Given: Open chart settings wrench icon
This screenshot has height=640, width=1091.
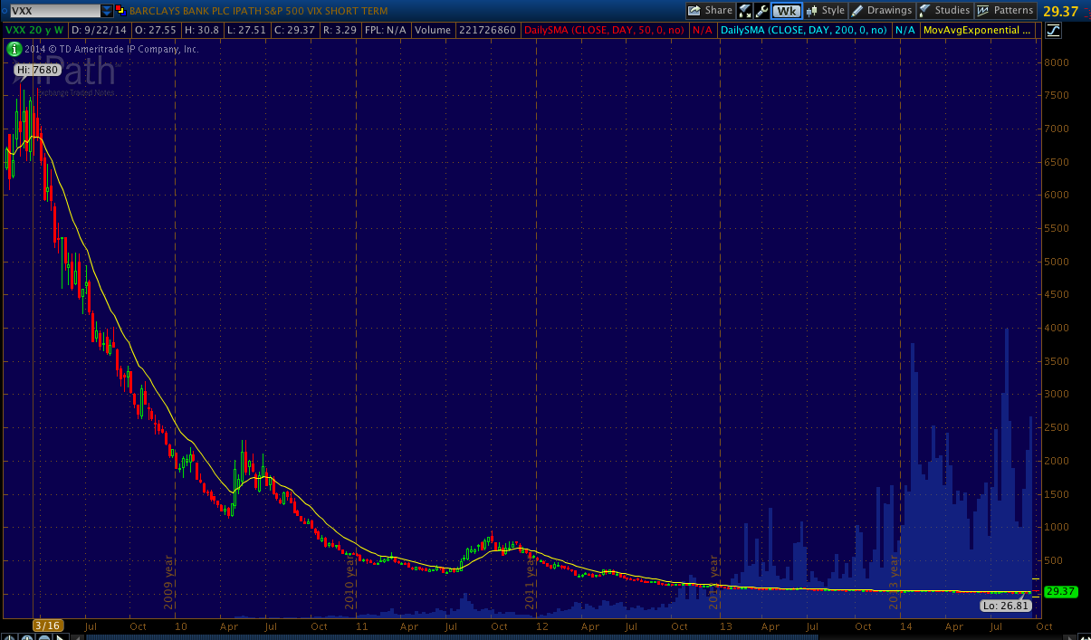Looking at the screenshot, I should pyautogui.click(x=761, y=11).
